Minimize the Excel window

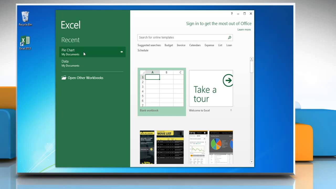tap(238, 14)
